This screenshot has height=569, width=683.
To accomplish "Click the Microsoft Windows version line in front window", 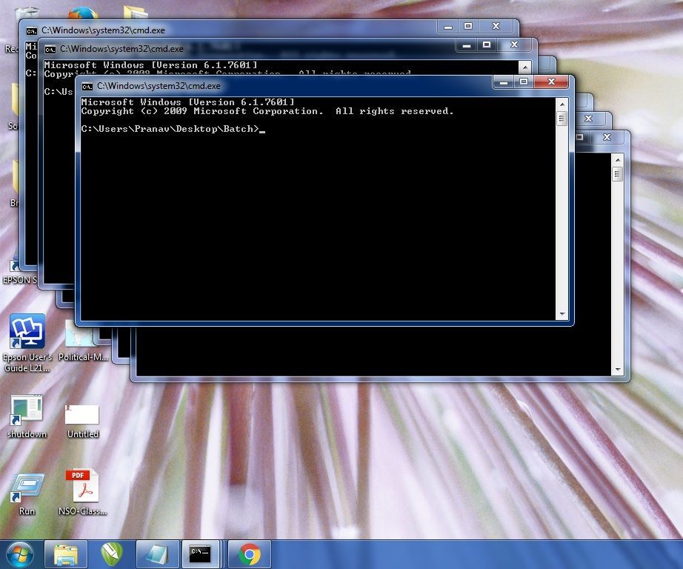I will click(x=187, y=102).
